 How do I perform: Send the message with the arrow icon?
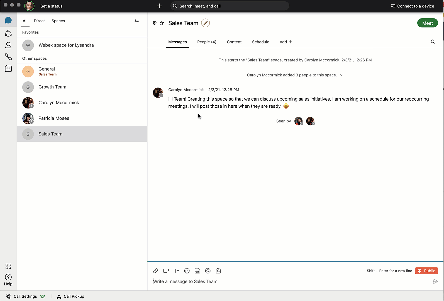(435, 281)
